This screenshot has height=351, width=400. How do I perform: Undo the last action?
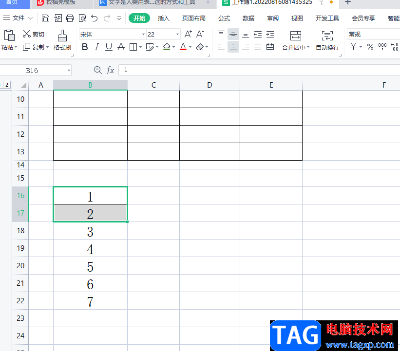click(95, 18)
